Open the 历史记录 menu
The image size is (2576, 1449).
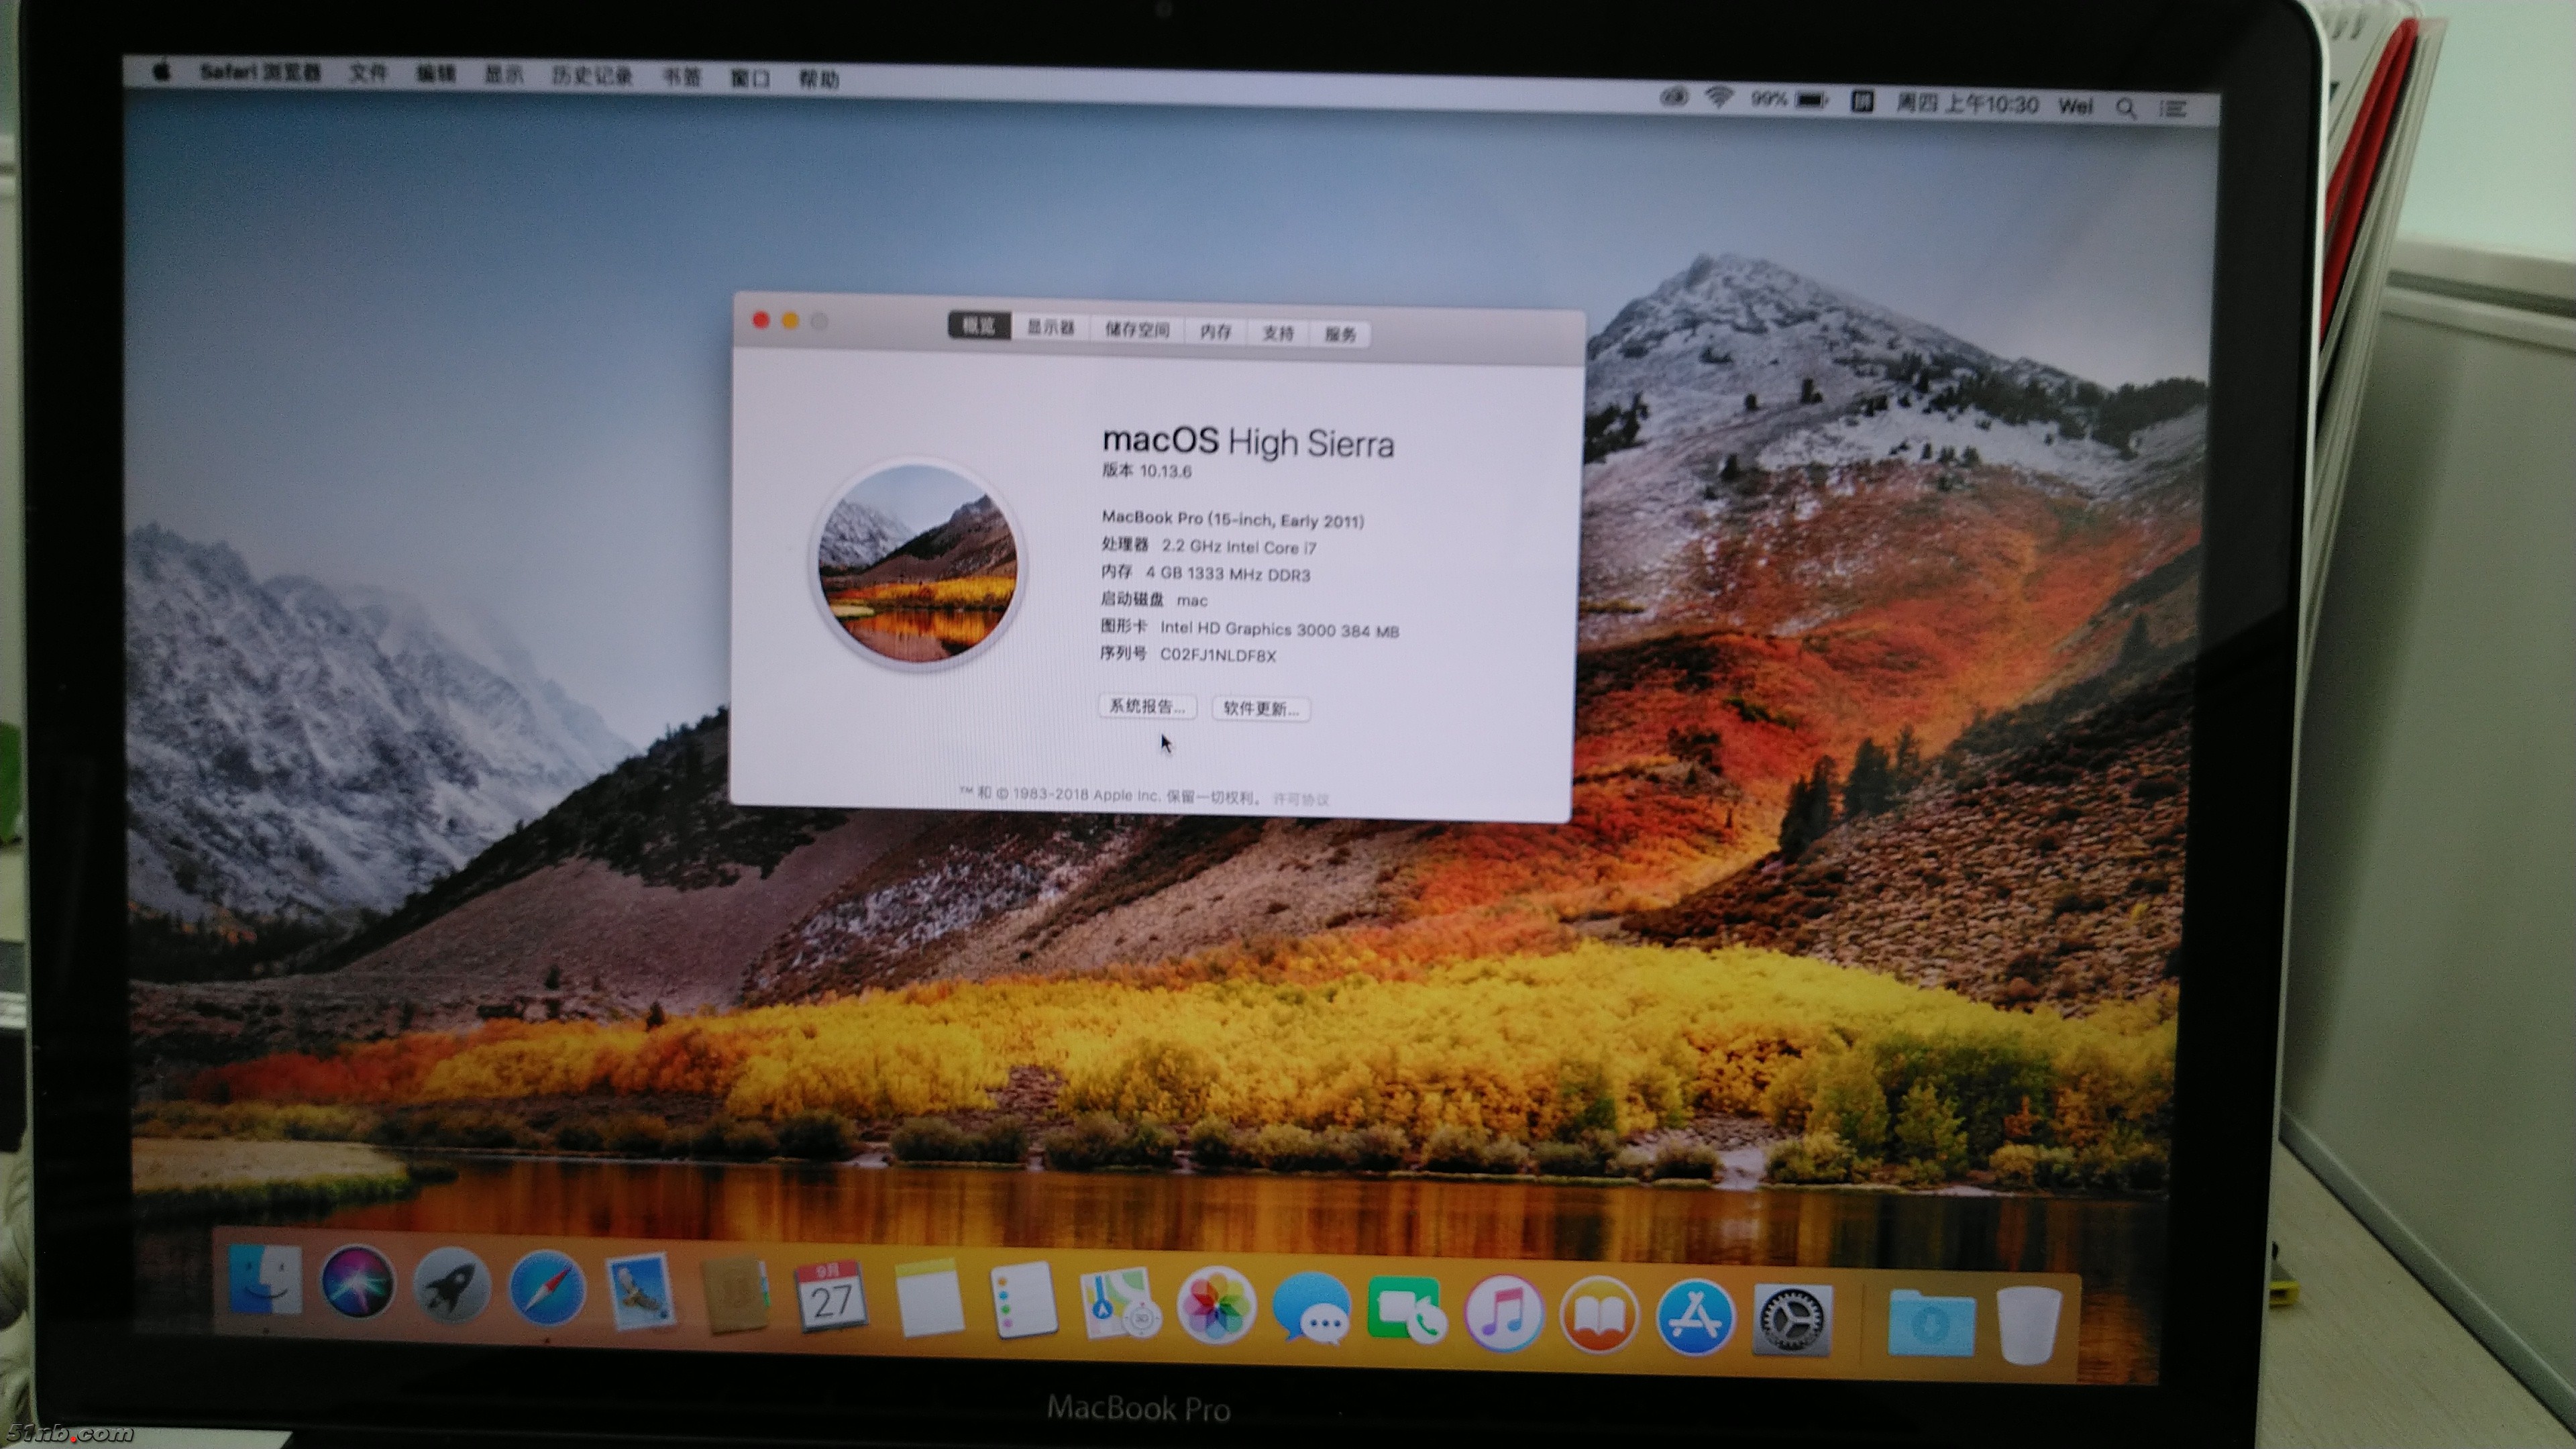(x=592, y=76)
